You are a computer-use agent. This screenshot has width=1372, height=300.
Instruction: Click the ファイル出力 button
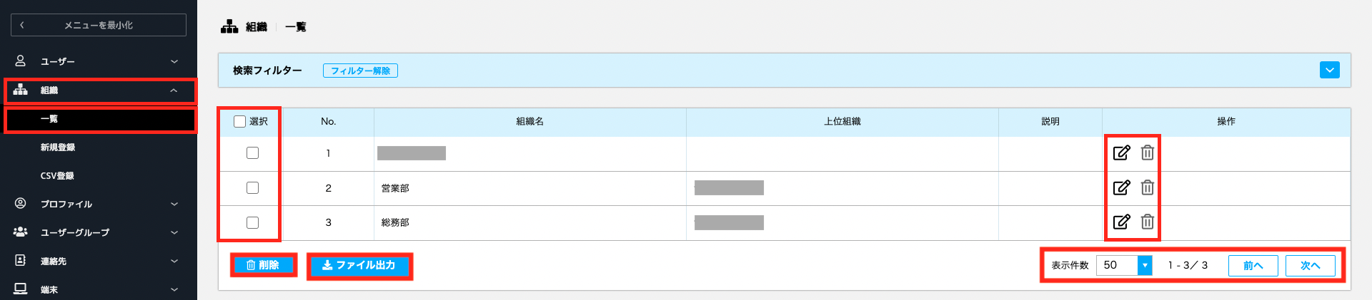tap(359, 265)
